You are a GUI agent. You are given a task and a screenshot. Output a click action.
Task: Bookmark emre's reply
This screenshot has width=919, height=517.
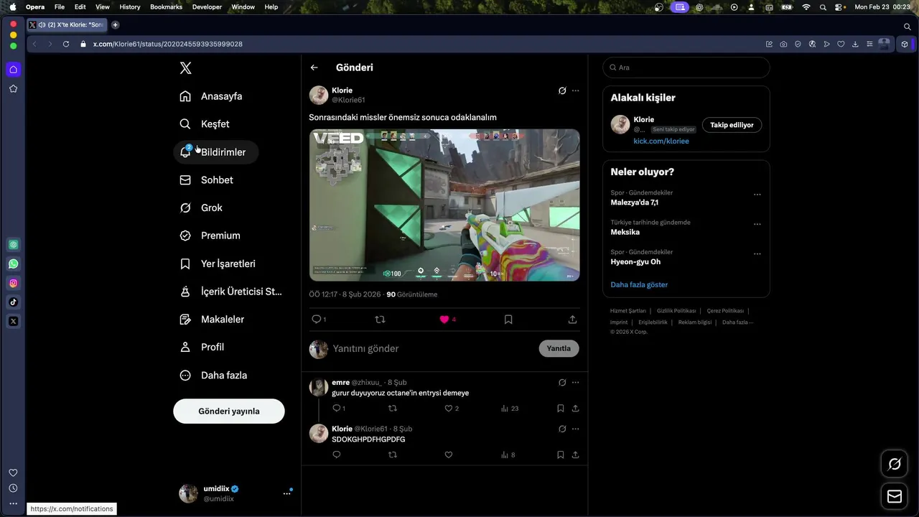561,409
